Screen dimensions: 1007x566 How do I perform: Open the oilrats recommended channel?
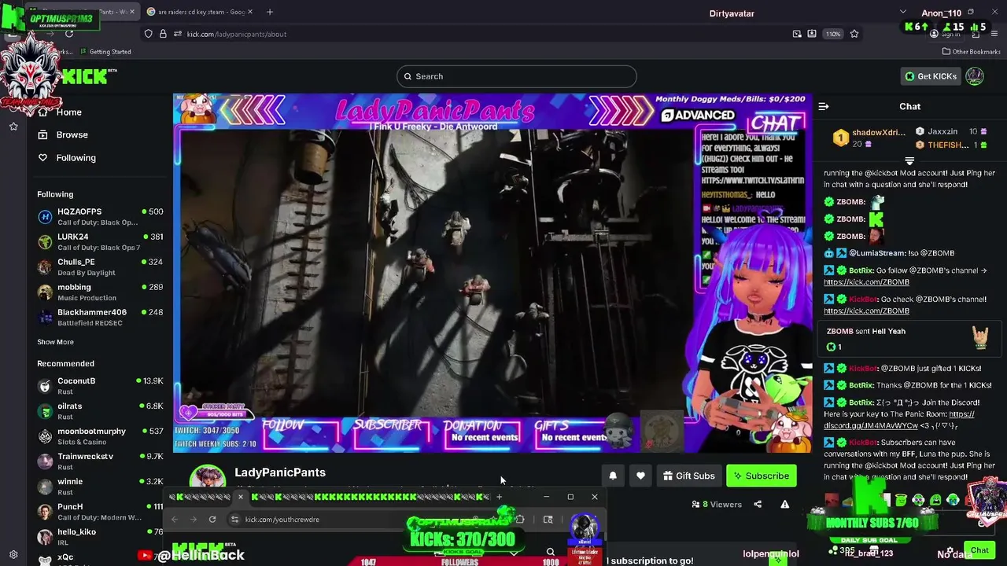coord(100,410)
